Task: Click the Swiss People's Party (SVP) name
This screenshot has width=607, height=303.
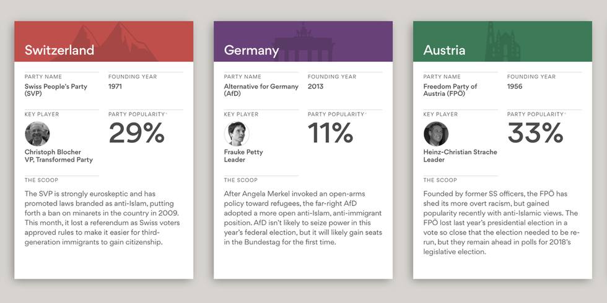Action: (x=56, y=90)
